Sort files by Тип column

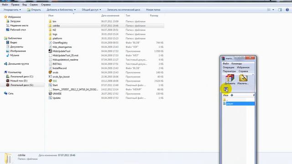[128, 15]
